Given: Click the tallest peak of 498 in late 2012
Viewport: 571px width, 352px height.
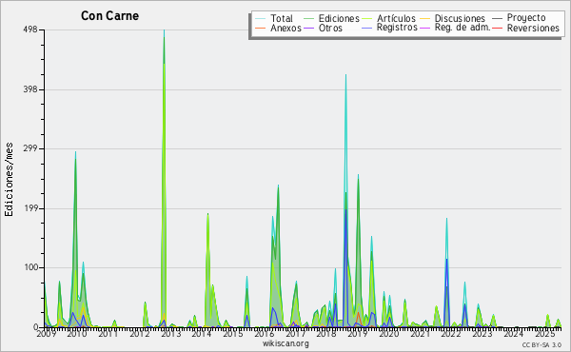Looking at the screenshot, I should [x=165, y=30].
